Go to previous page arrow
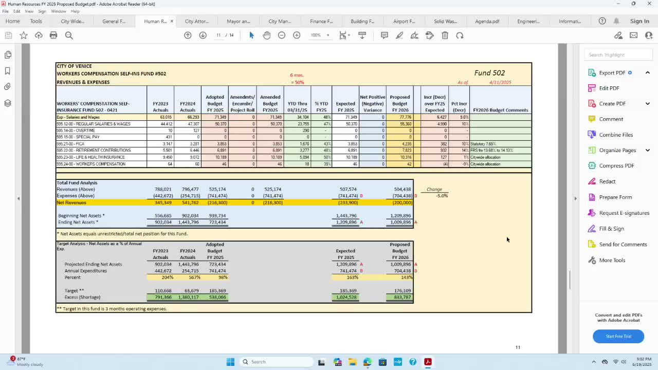The height and width of the screenshot is (370, 658). coord(188,35)
